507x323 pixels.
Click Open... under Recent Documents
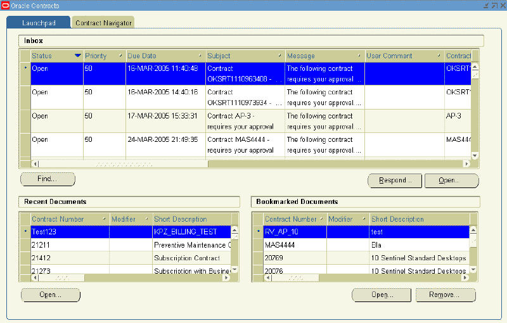point(51,295)
